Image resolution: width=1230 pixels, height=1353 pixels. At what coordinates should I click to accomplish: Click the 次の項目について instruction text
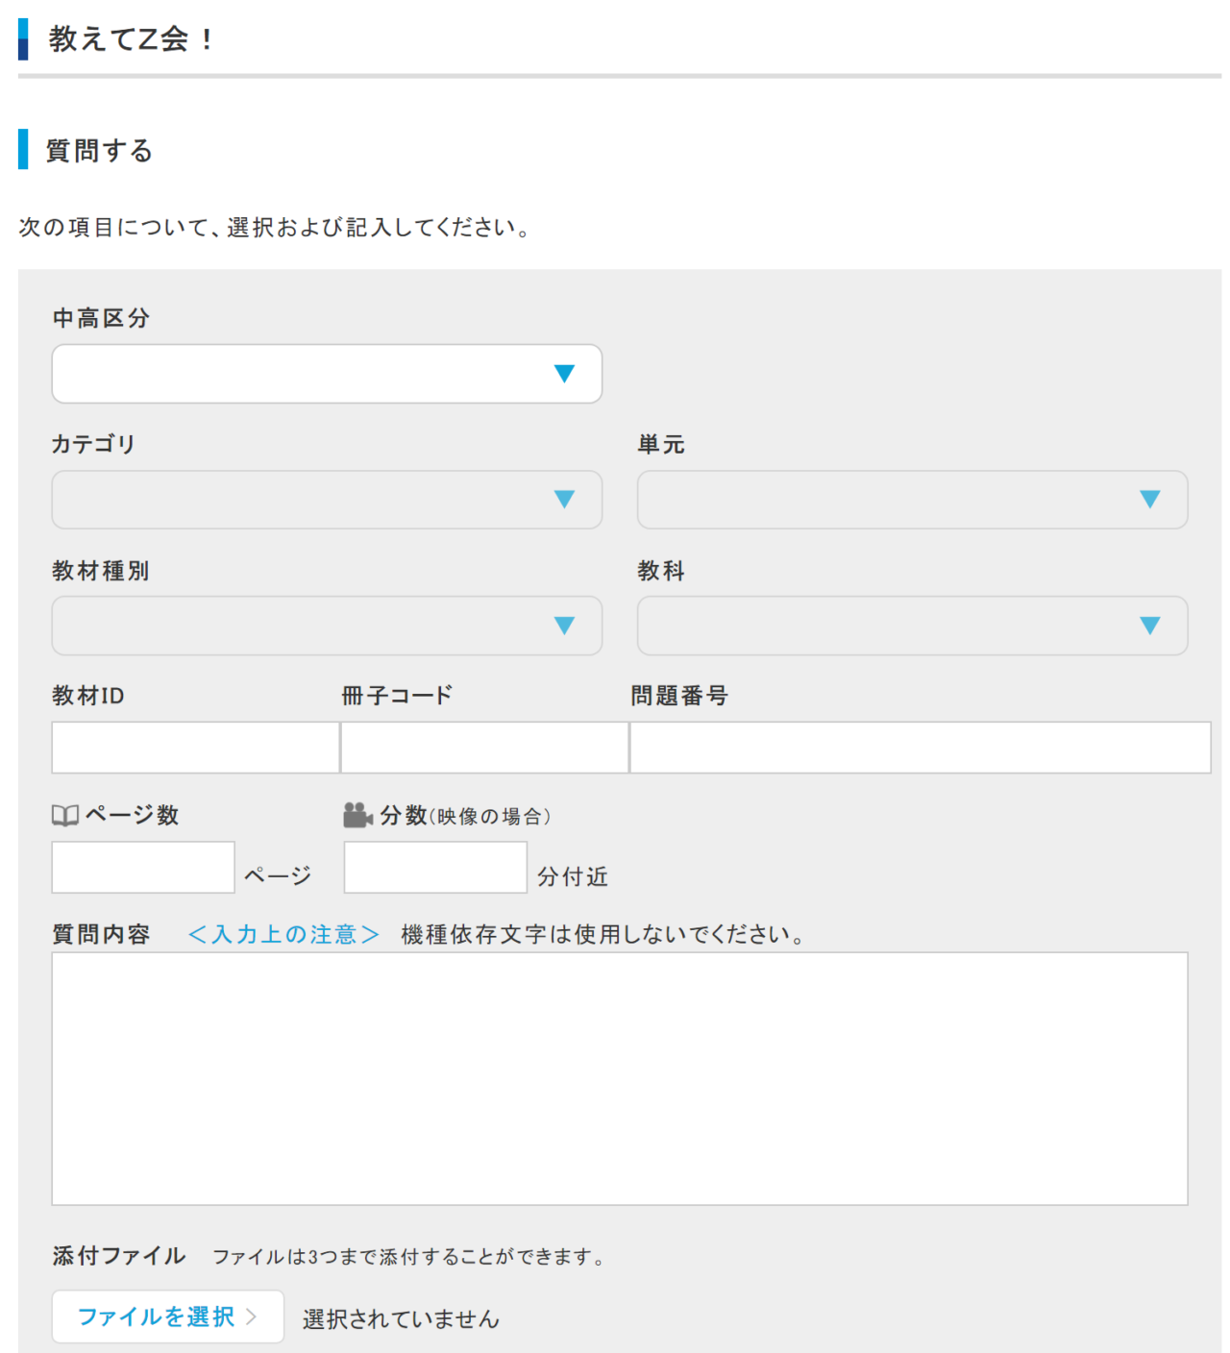274,228
